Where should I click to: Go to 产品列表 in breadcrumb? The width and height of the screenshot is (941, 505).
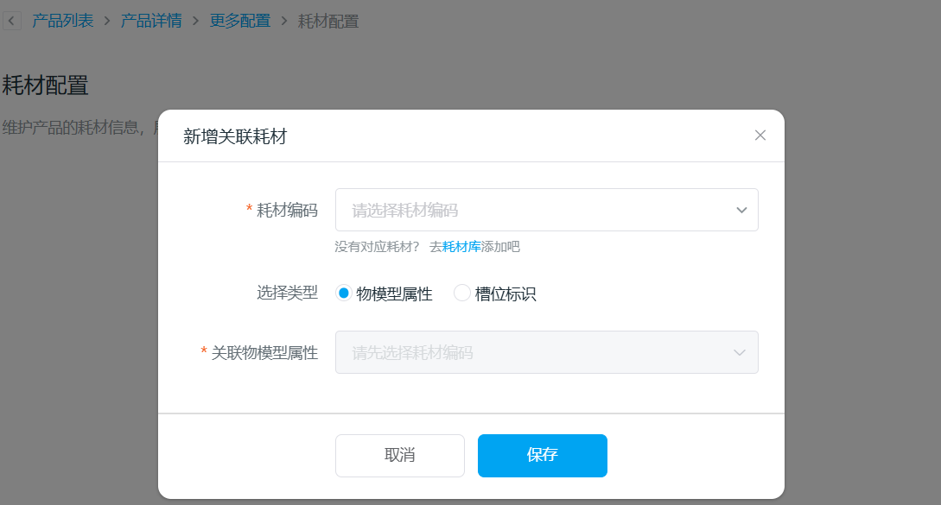[x=63, y=22]
